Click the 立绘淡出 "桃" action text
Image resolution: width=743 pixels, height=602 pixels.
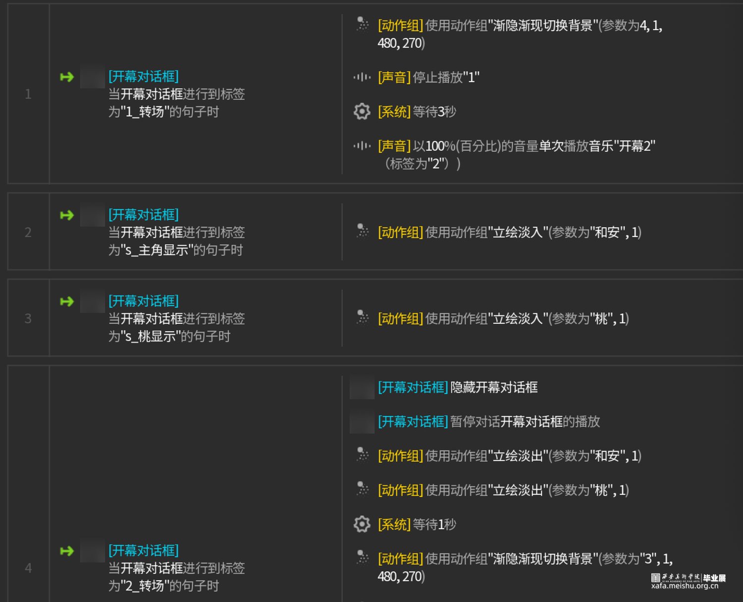(527, 490)
